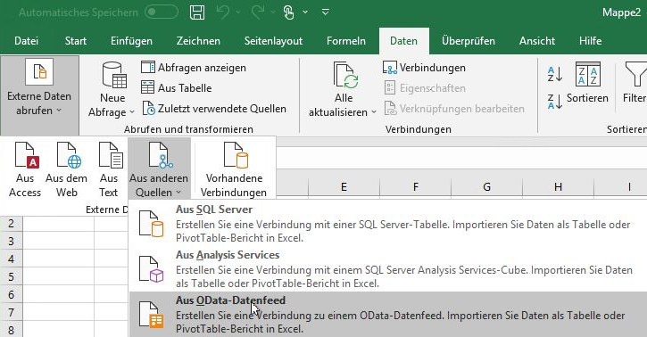Click the Externe Daten abrufen button
This screenshot has height=337, width=647.
coord(39,95)
